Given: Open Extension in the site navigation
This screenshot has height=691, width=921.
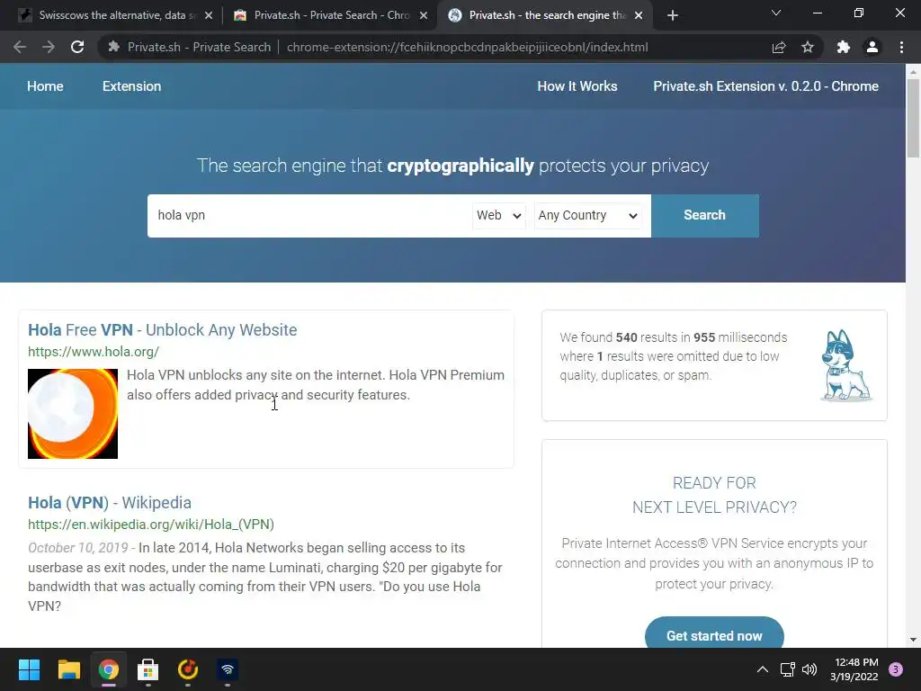Looking at the screenshot, I should (131, 86).
